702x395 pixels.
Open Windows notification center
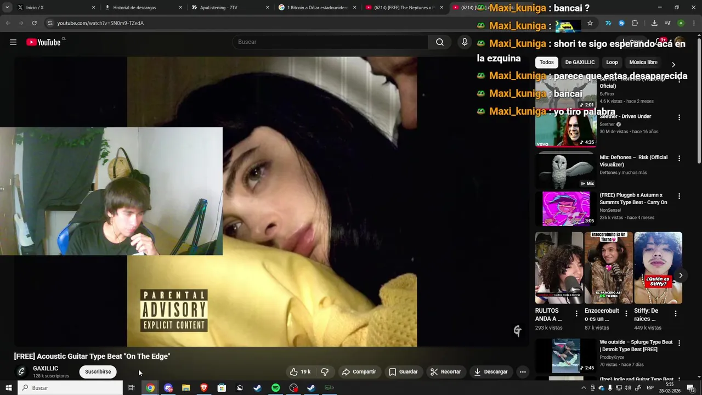pyautogui.click(x=690, y=388)
